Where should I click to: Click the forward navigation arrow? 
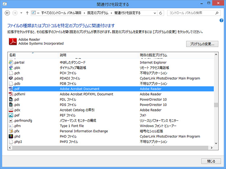tap(15, 13)
